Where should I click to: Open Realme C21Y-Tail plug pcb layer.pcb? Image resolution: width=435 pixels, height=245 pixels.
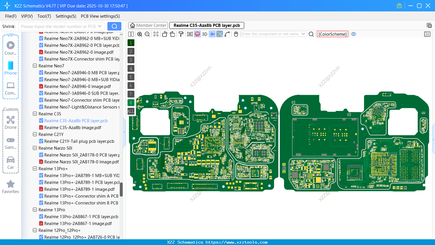(79, 141)
